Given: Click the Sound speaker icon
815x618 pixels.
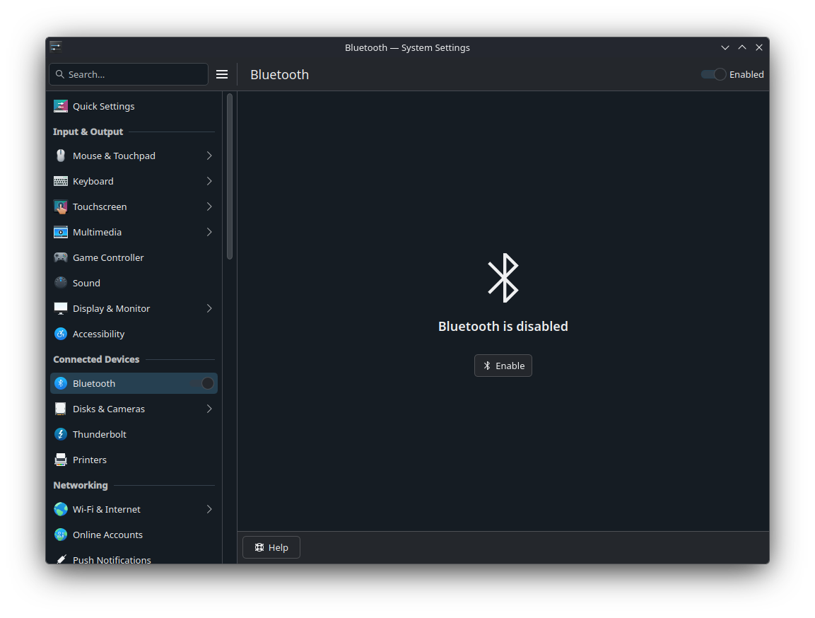Looking at the screenshot, I should [61, 283].
